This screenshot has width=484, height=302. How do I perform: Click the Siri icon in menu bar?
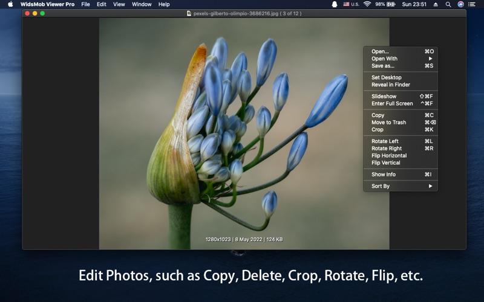point(460,4)
